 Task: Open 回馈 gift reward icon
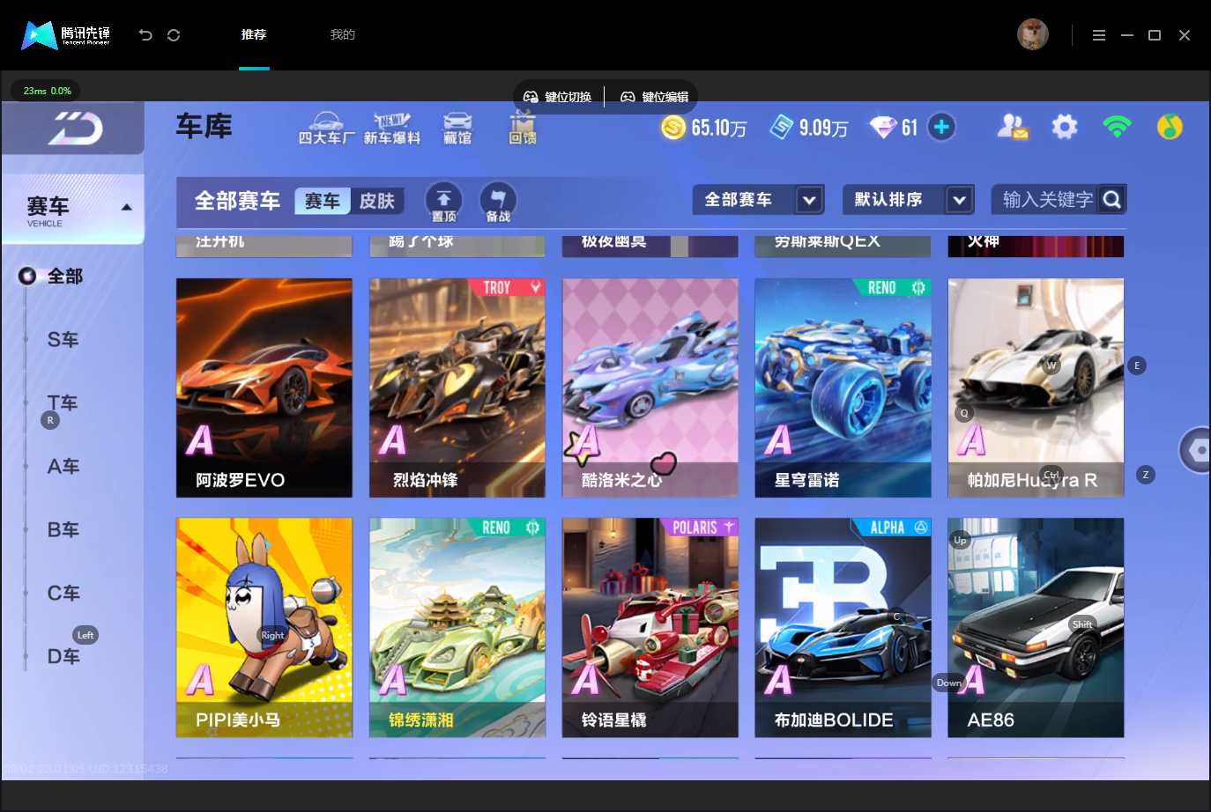tap(523, 129)
